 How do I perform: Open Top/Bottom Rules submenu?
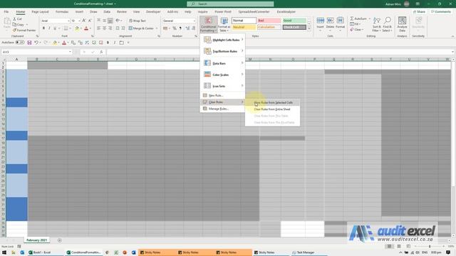coord(223,51)
